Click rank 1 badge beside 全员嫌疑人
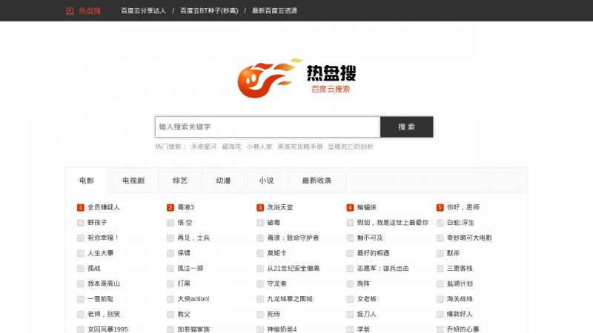Screen dimensions: 593x333 coord(81,207)
